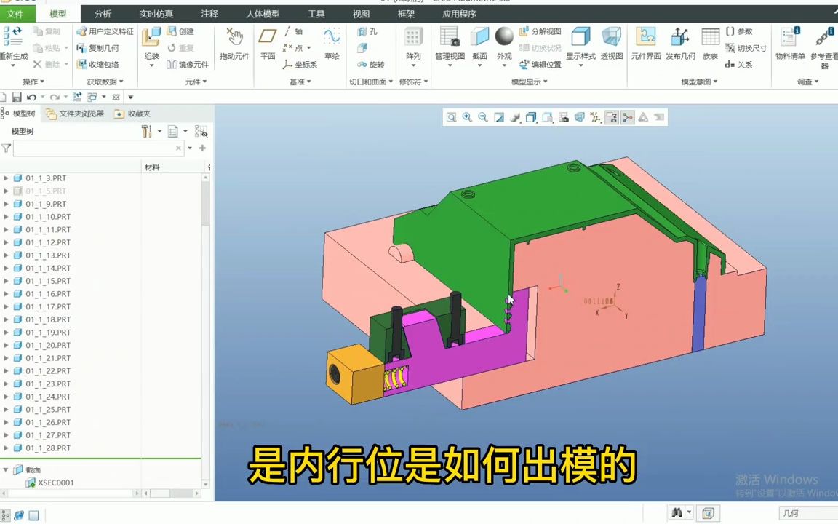Select XSEC0001 under the 截面 section
The width and height of the screenshot is (838, 524).
click(56, 482)
